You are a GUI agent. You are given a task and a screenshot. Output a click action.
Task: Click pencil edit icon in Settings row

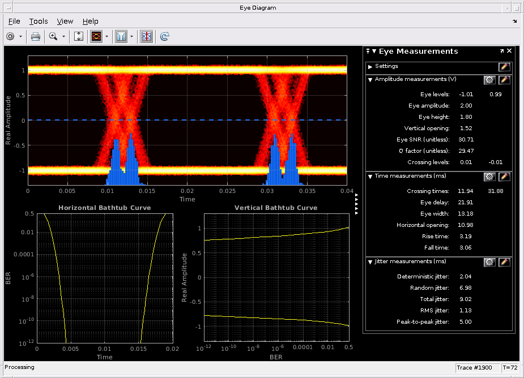[x=504, y=67]
